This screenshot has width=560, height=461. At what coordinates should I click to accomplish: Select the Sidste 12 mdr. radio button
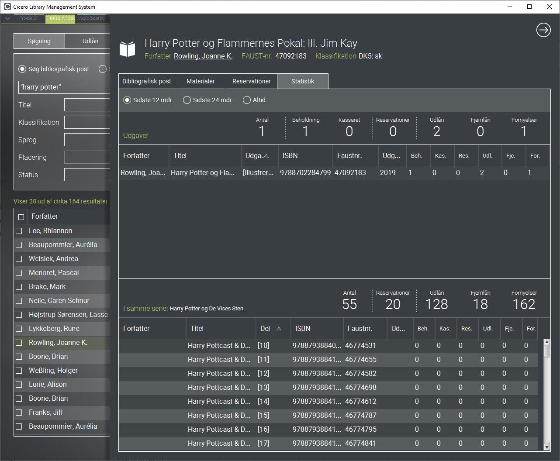(x=127, y=100)
